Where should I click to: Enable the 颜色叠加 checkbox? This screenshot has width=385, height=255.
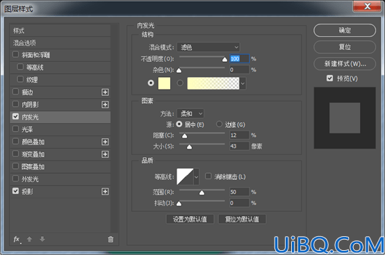pos(15,141)
